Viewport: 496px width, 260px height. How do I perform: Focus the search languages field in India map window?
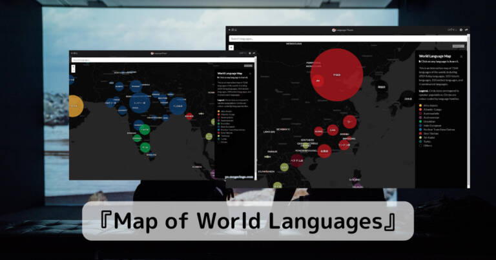click(163, 60)
